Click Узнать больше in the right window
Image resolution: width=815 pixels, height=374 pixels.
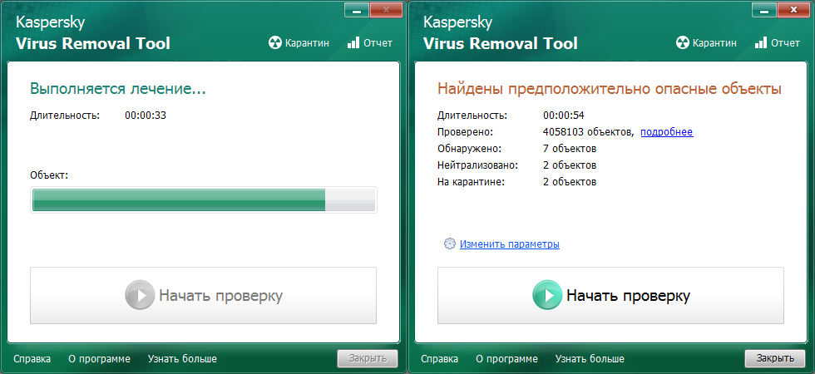tap(590, 359)
